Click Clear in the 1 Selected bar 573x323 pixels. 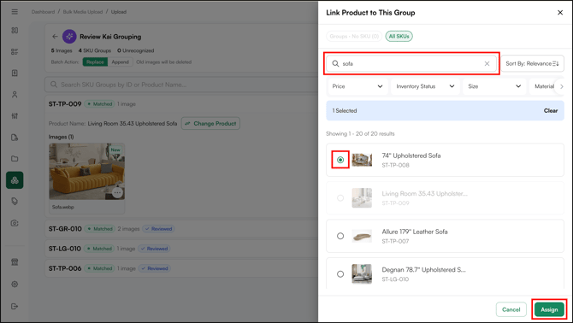[551, 110]
